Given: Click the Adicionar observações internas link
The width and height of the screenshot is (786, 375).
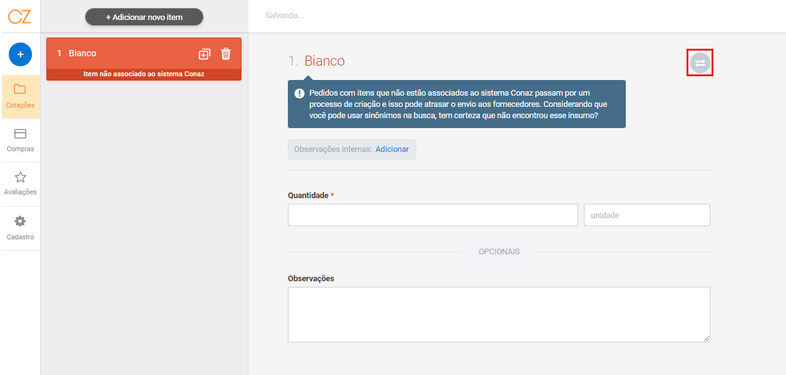Looking at the screenshot, I should (392, 149).
